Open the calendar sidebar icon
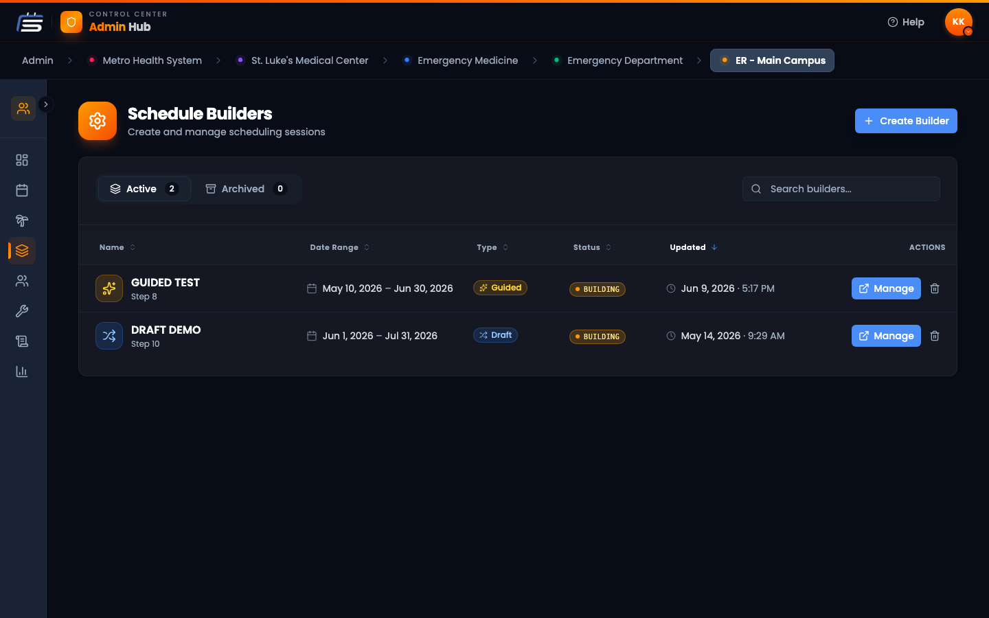This screenshot has width=989, height=618. coord(22,190)
